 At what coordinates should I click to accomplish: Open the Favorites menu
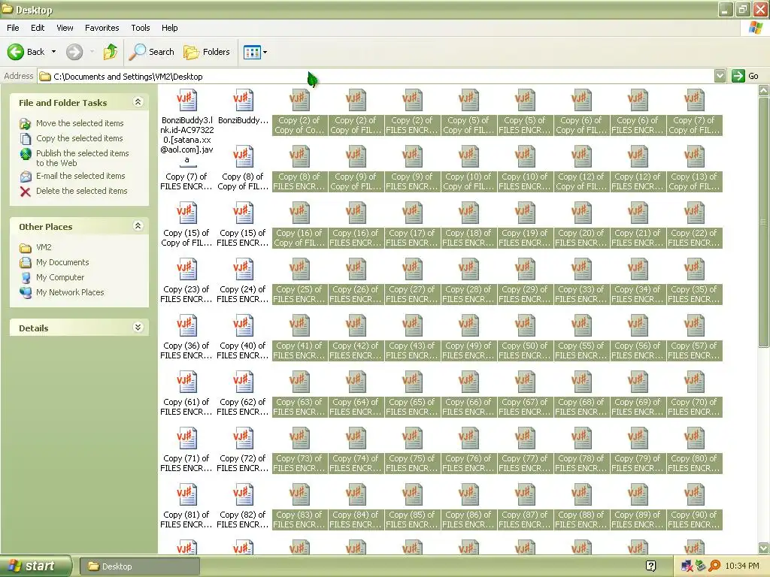coord(102,28)
